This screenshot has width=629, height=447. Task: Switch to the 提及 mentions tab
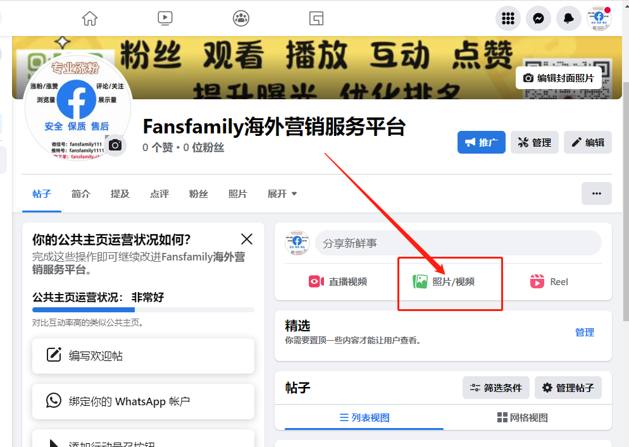tap(120, 194)
